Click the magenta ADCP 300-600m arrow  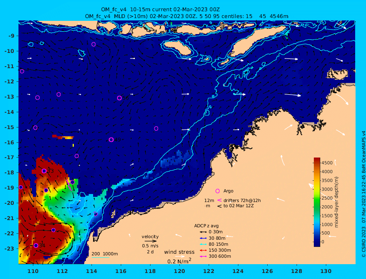203,257
